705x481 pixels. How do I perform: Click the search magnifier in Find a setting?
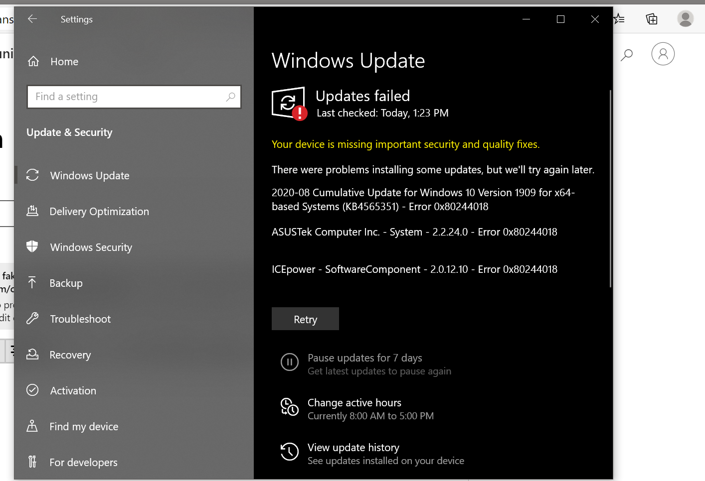(x=230, y=97)
